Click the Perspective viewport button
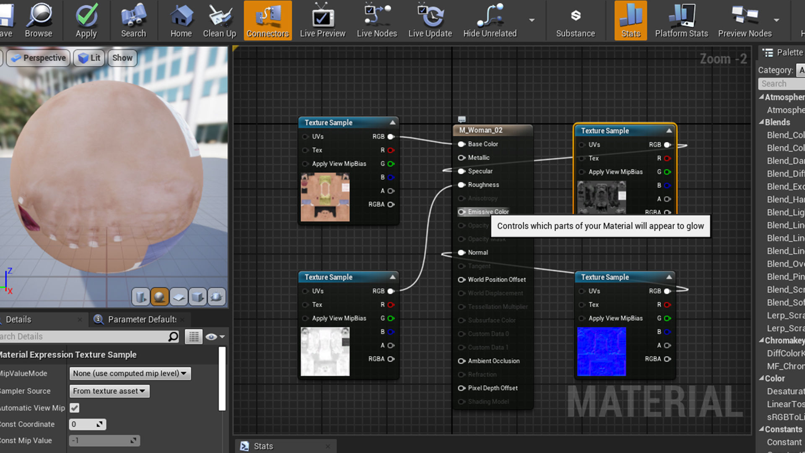The width and height of the screenshot is (805, 453). tap(39, 58)
